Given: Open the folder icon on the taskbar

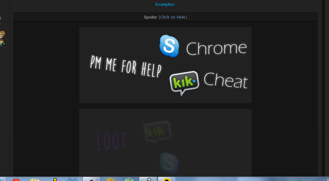Looking at the screenshot, I should [35, 179].
